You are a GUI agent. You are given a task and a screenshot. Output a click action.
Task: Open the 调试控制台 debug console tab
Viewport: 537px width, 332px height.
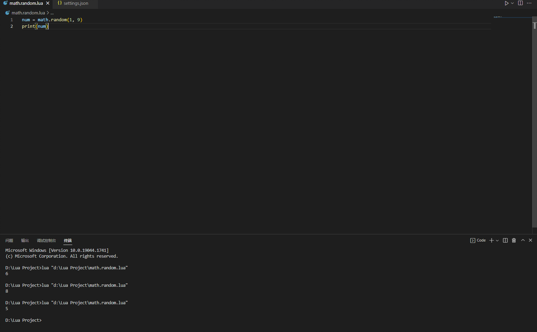click(46, 241)
